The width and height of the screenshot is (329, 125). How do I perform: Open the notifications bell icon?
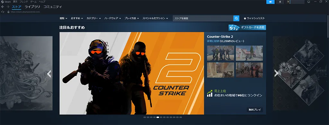(x=280, y=2)
